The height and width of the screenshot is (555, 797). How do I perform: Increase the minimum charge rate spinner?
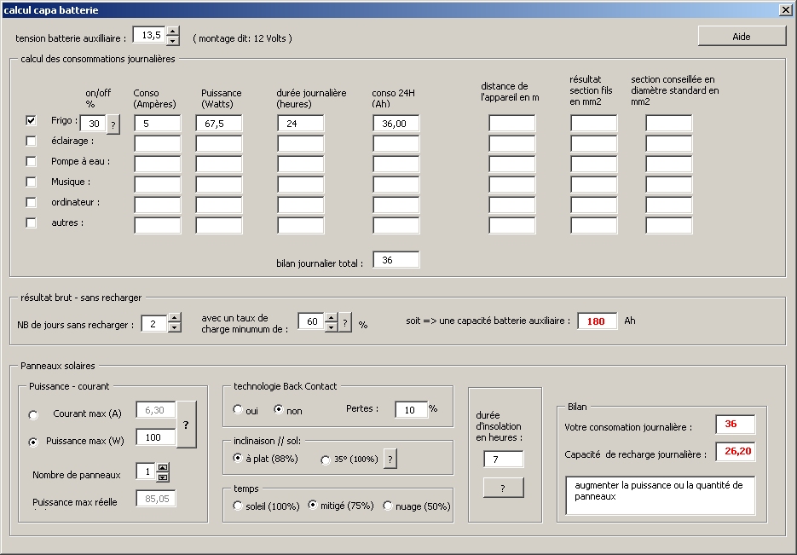pos(332,318)
